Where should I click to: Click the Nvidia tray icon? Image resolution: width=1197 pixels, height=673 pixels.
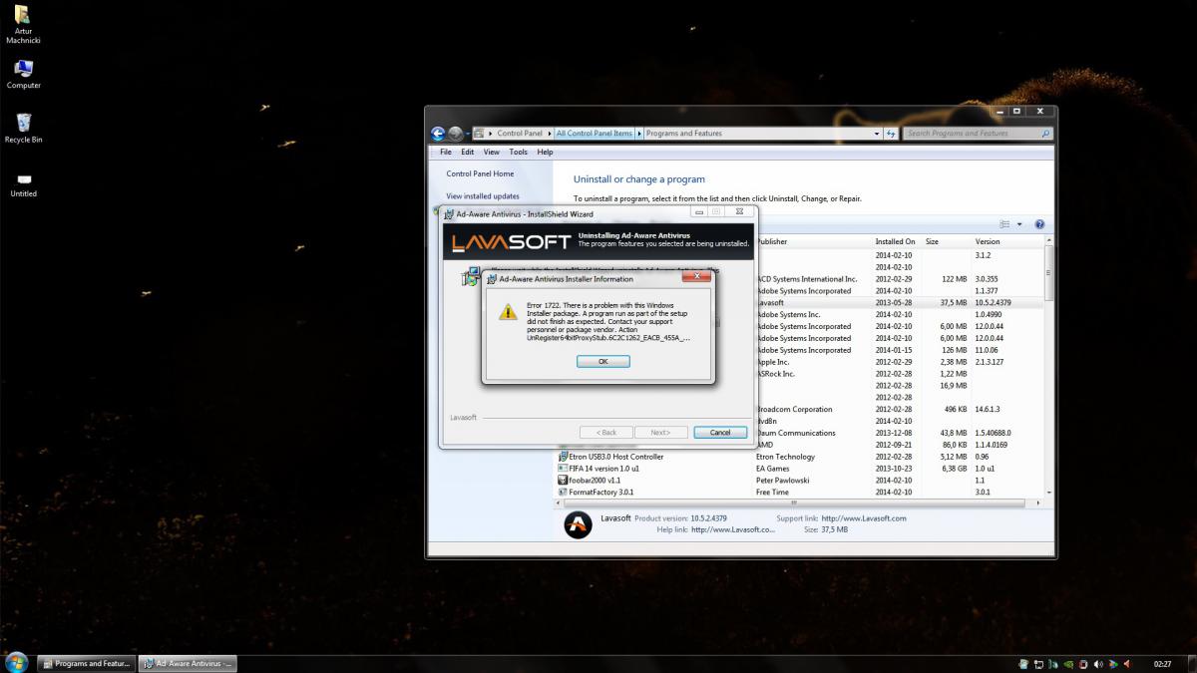1069,664
